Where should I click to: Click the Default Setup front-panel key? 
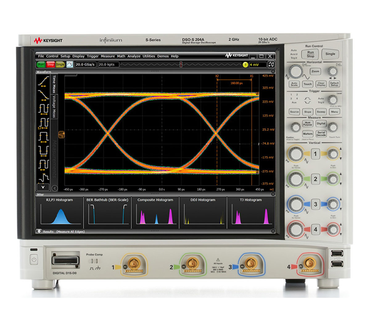coord(334,84)
